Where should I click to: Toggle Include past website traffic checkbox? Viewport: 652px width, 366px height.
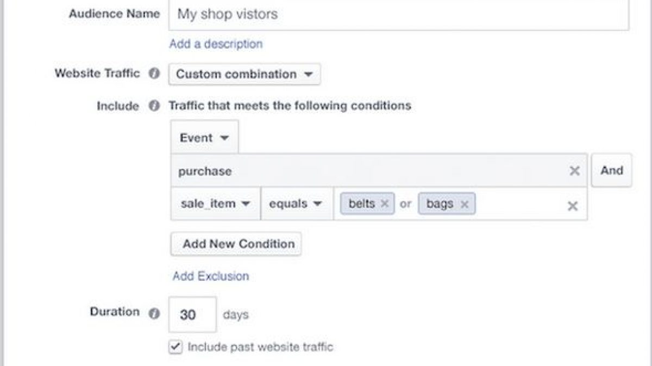175,347
